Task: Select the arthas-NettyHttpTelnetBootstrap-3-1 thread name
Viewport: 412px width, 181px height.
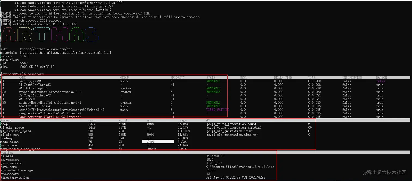Action: coord(50,102)
